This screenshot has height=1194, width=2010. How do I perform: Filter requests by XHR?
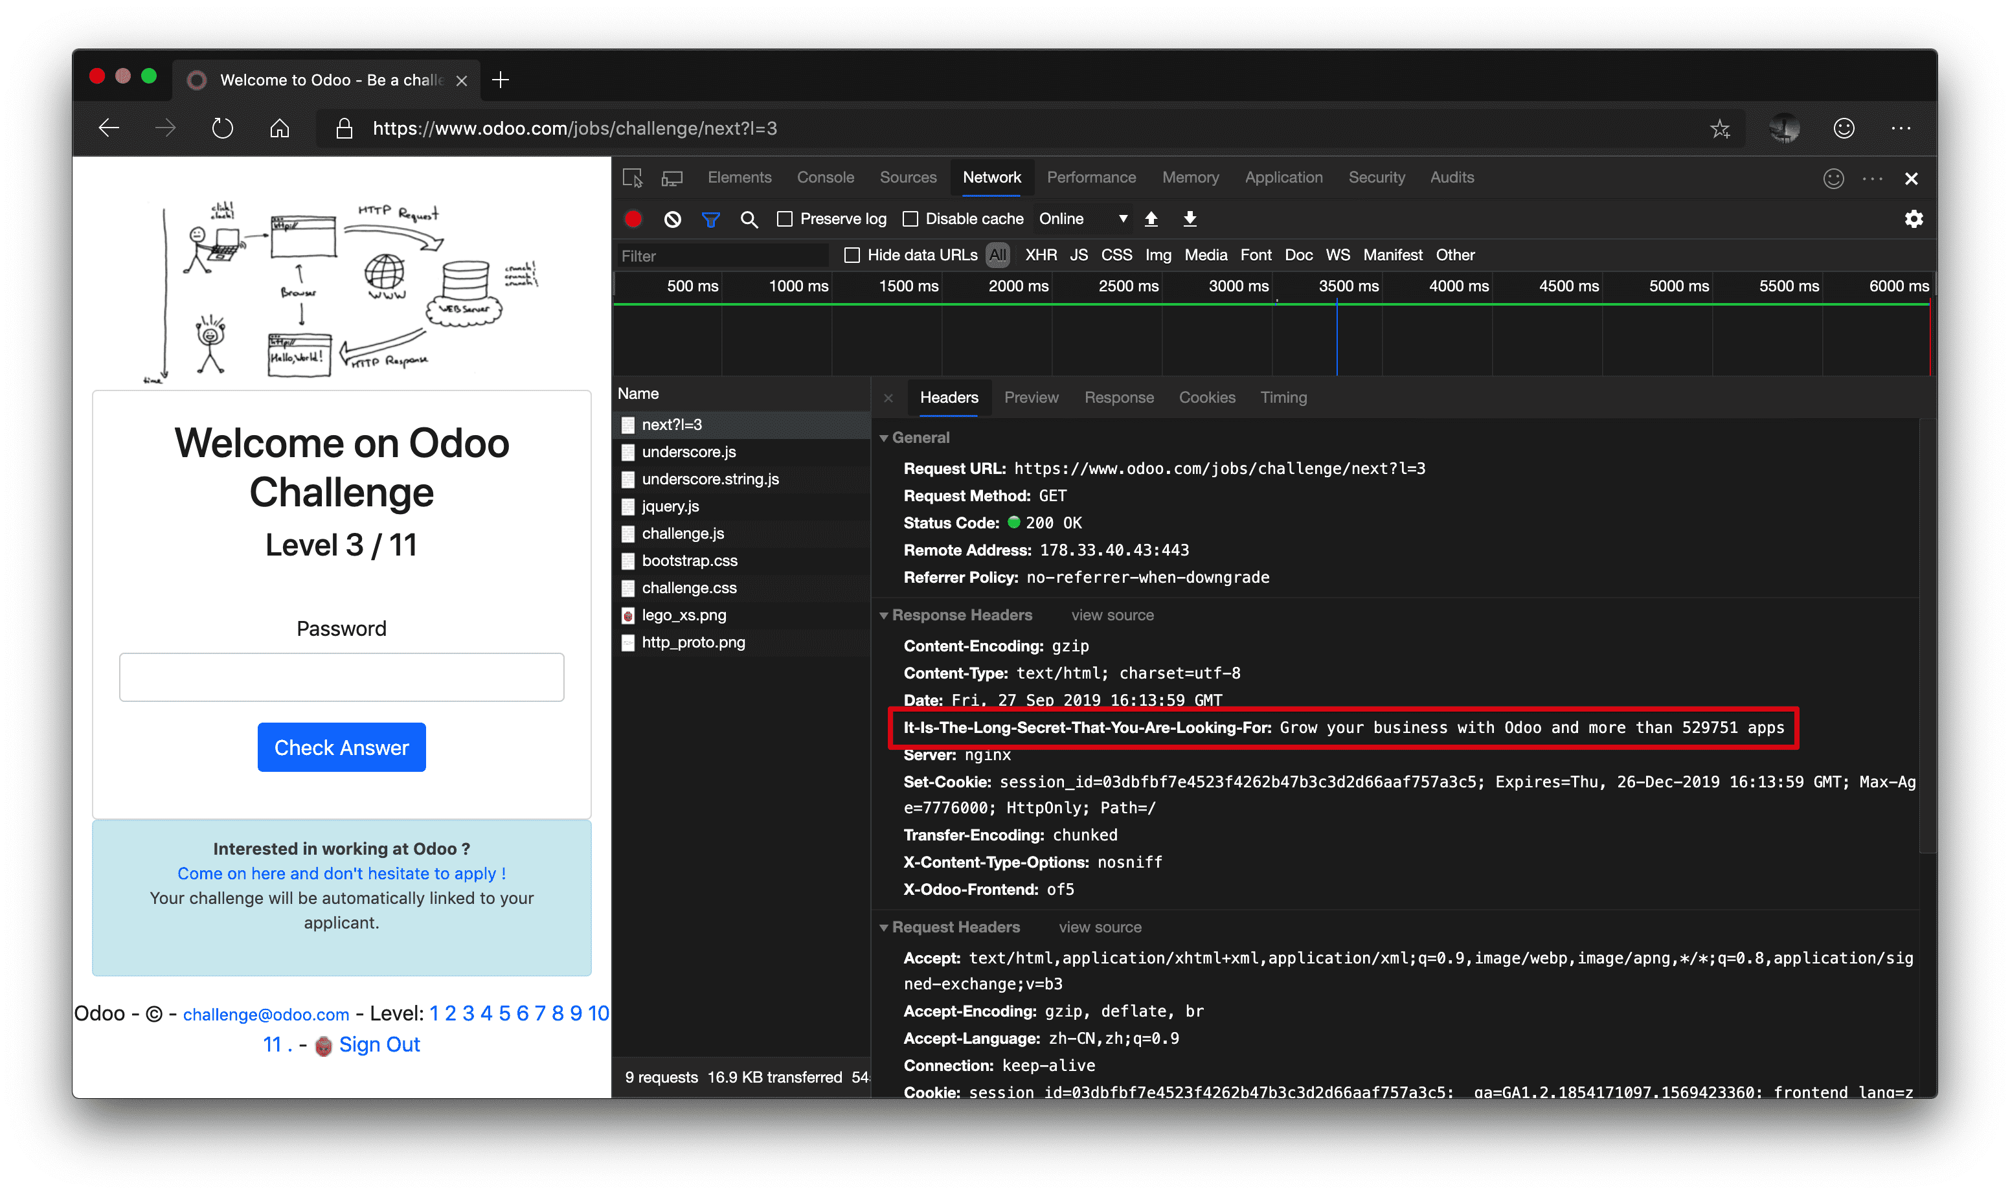click(1041, 255)
